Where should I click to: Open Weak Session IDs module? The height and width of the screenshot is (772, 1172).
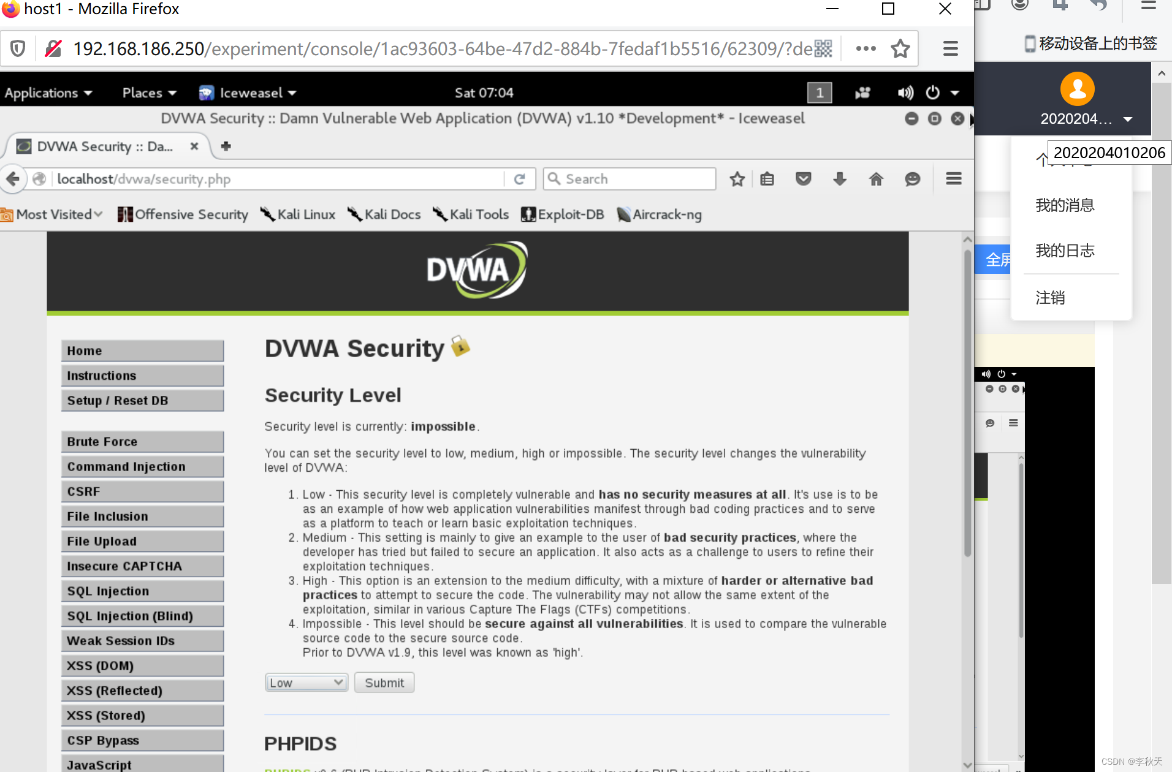pos(142,641)
